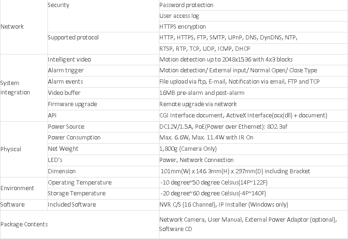Click Remote upgrade via network value

(198, 104)
